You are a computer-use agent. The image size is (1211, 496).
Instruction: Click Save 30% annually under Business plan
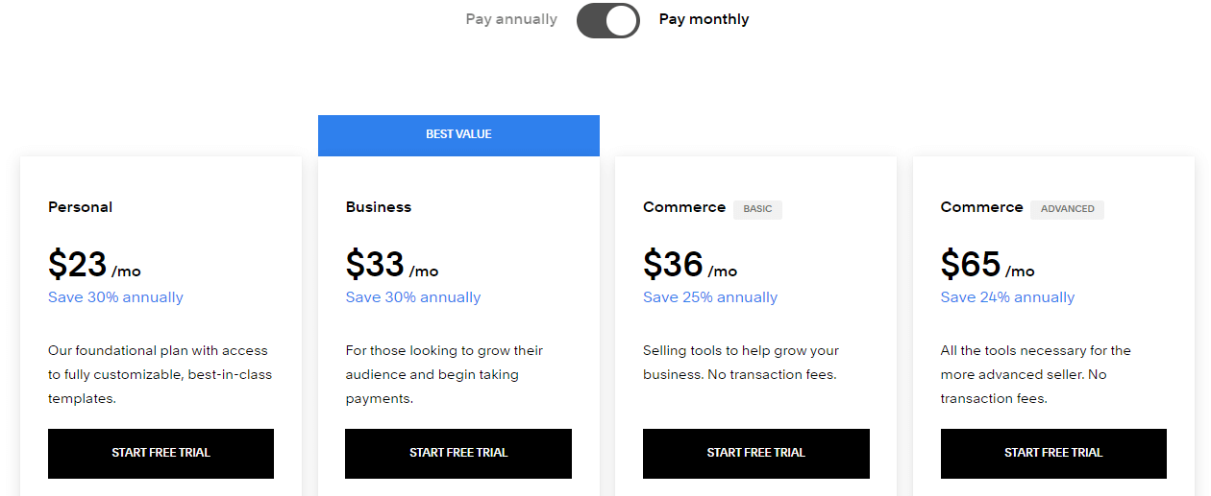(413, 297)
